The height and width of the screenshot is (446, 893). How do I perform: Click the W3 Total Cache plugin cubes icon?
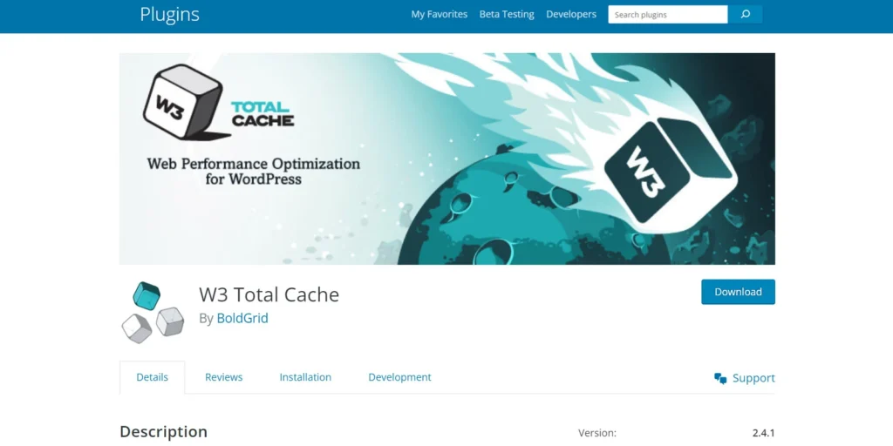pyautogui.click(x=153, y=313)
